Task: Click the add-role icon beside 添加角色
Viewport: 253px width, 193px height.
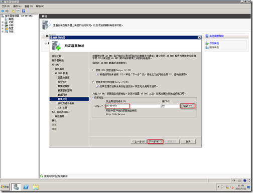Action: [207, 43]
